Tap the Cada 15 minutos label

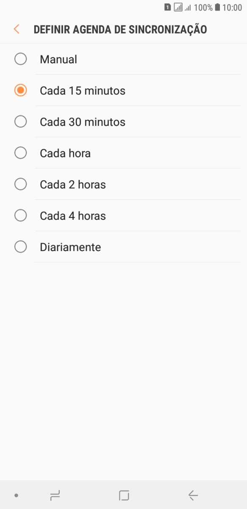coord(83,90)
